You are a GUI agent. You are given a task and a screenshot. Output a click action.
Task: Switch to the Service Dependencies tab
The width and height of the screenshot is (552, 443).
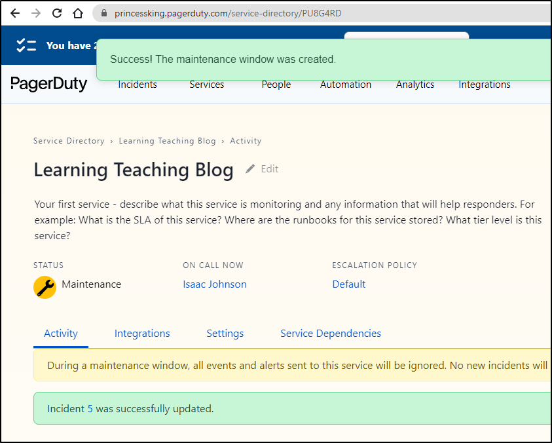[331, 334]
